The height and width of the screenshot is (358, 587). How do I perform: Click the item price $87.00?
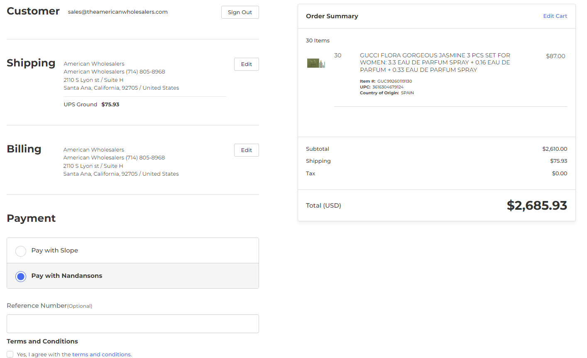(x=555, y=56)
